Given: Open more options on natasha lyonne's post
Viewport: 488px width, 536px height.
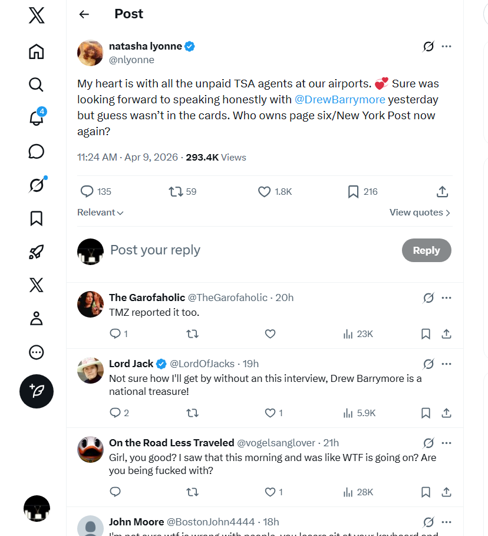Looking at the screenshot, I should pyautogui.click(x=446, y=46).
